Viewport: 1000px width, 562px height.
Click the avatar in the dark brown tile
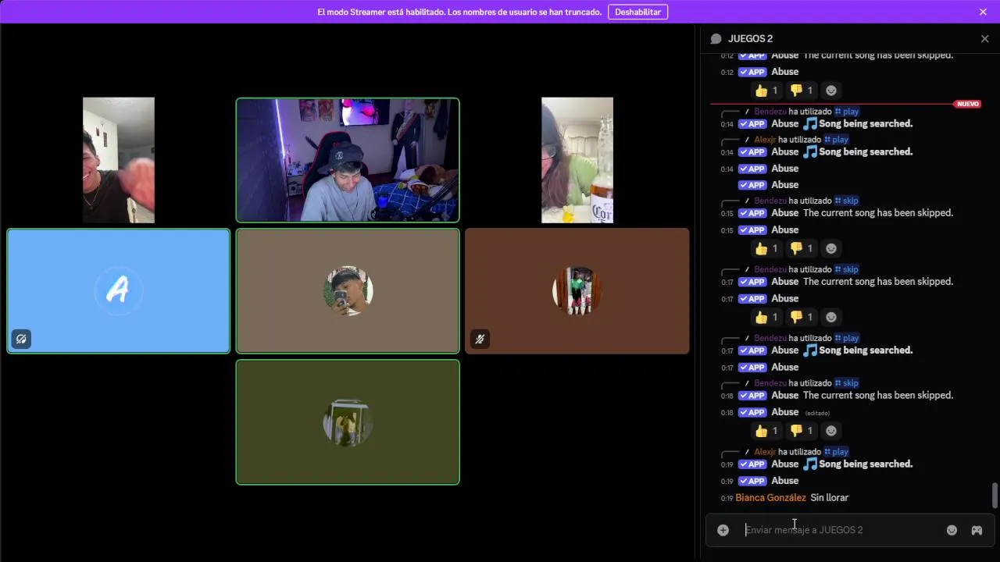tap(577, 291)
